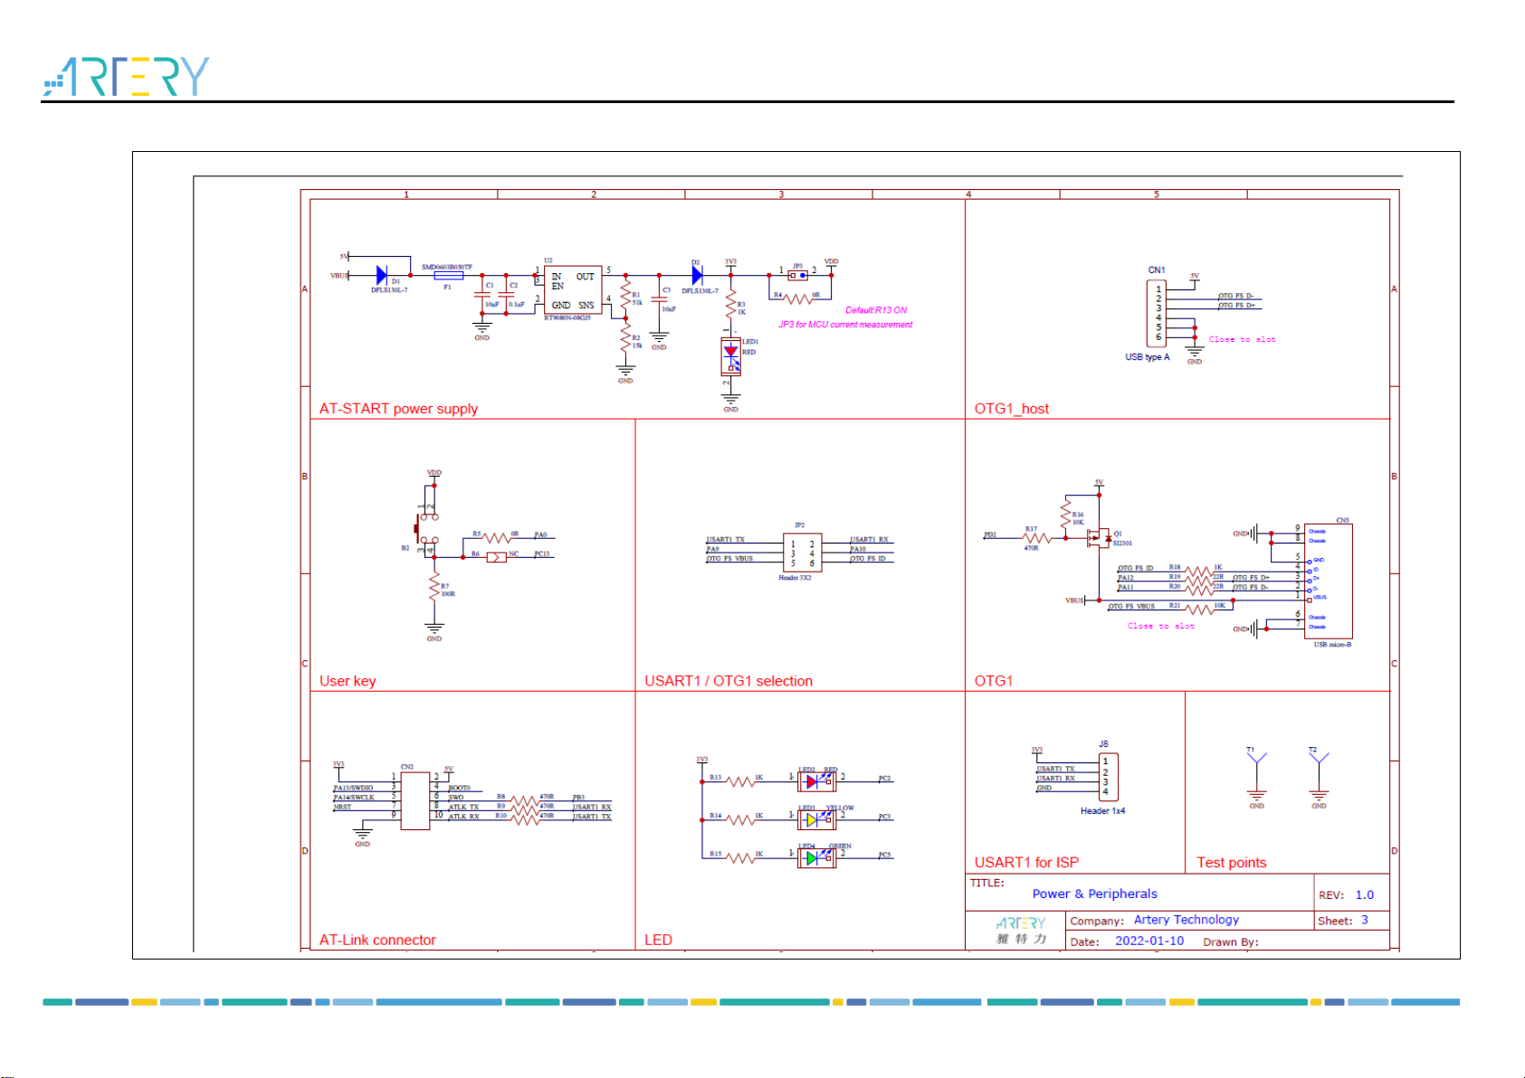Click the 'JP3 for MCU current measurement' note
Viewport: 1525px width, 1078px height.
[845, 325]
